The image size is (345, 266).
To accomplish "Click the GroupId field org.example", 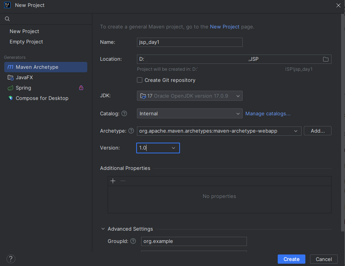I will [x=194, y=241].
